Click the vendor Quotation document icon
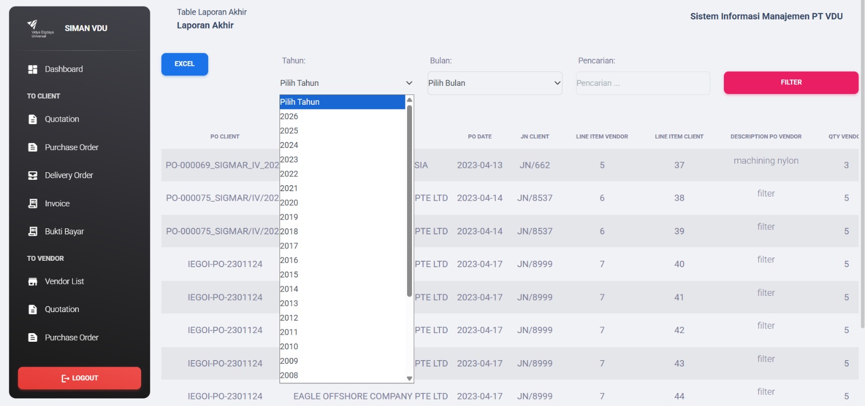Image resolution: width=865 pixels, height=406 pixels. tap(32, 309)
